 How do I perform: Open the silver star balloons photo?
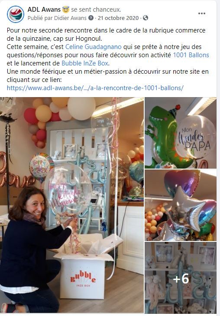[x=181, y=205]
